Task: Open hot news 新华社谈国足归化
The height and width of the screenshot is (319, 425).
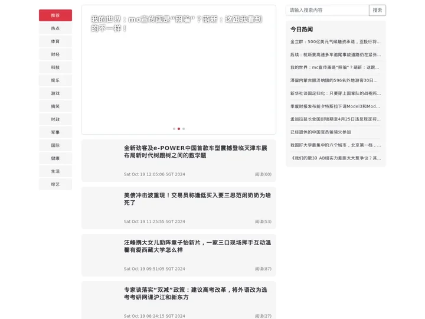Action: tap(335, 93)
